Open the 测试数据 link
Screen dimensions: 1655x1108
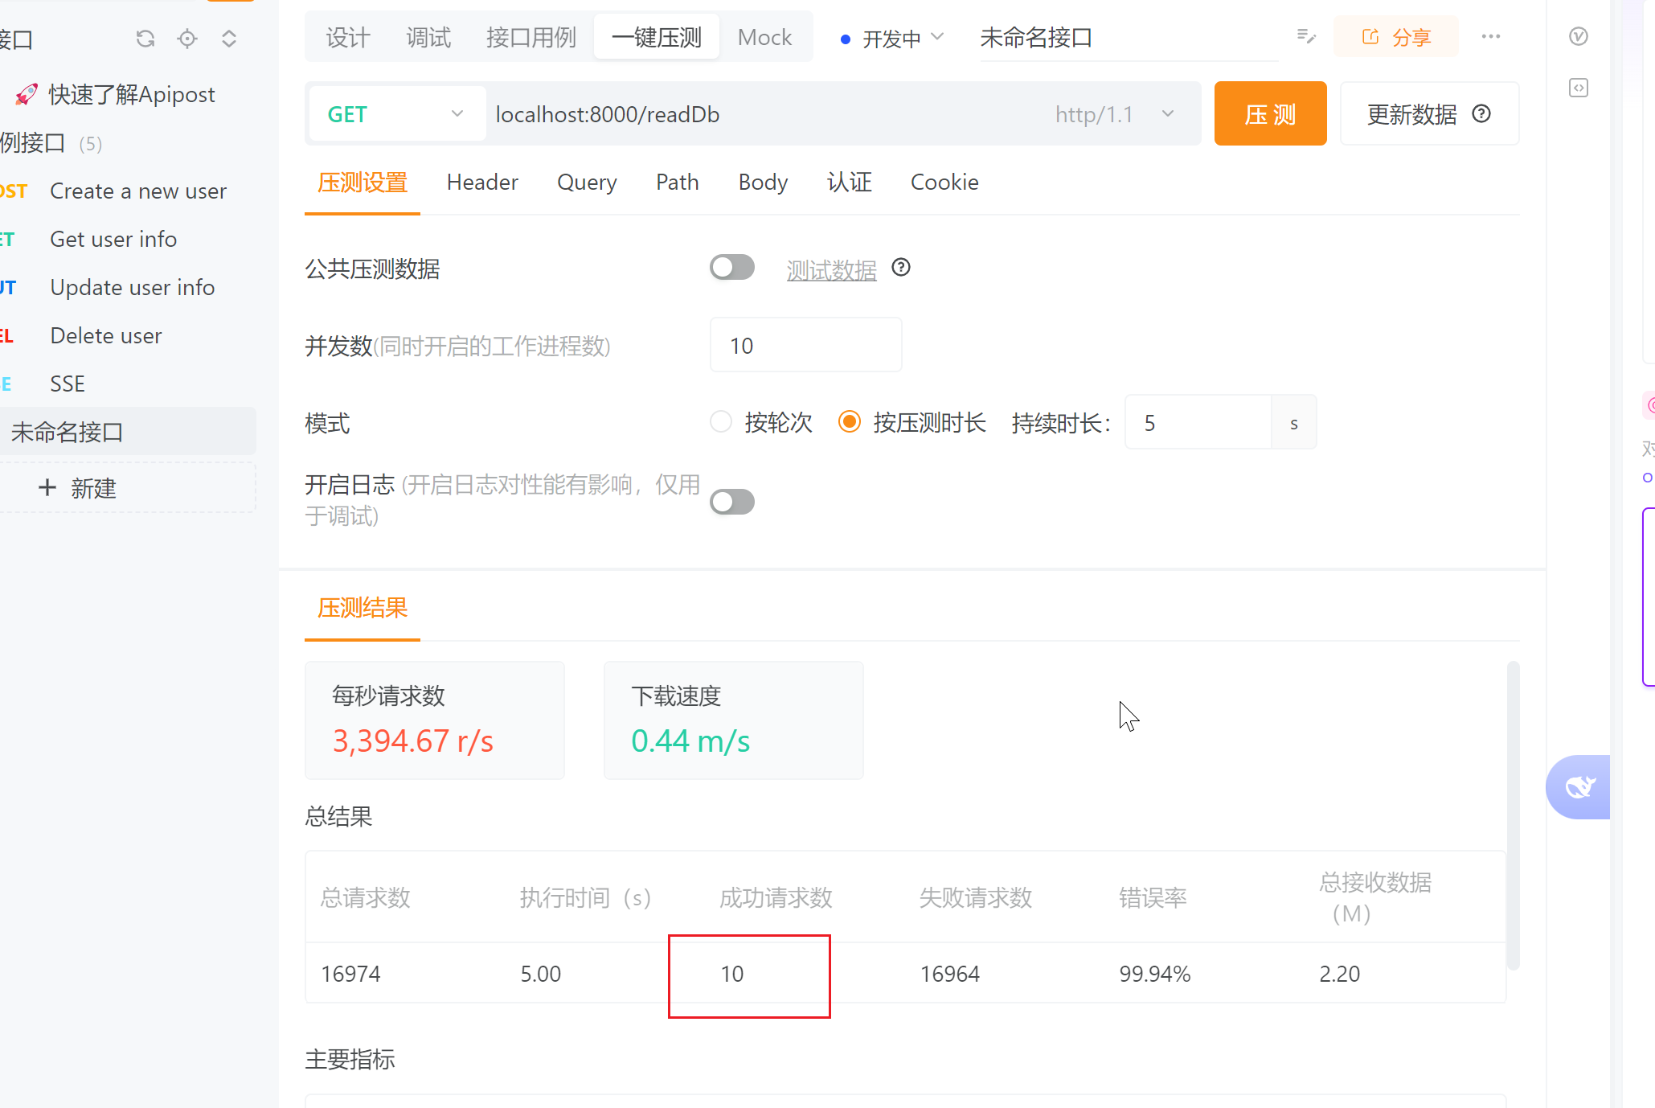pos(831,270)
